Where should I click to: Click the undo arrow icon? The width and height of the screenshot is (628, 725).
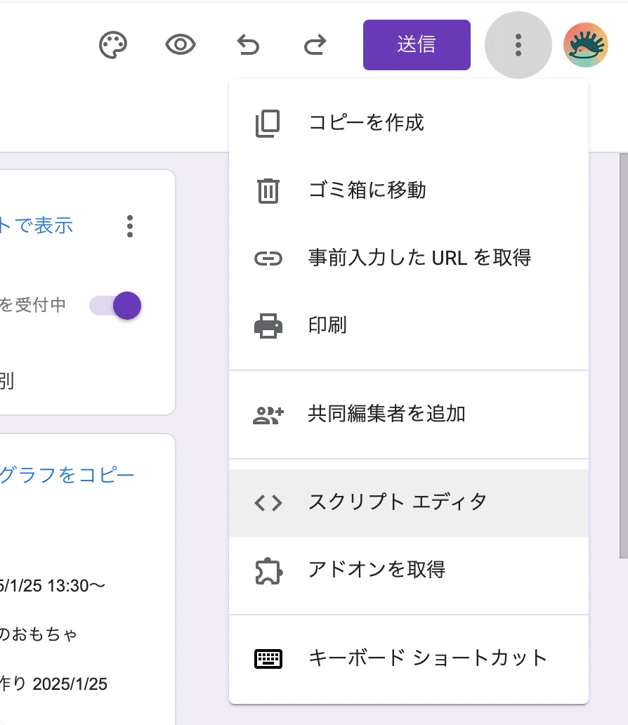pos(249,45)
